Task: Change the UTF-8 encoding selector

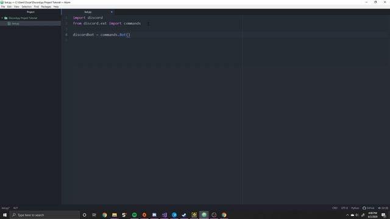Action: (344, 208)
